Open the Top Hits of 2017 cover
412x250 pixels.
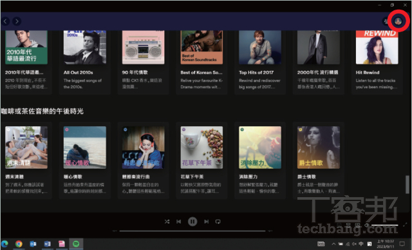pos(260,47)
